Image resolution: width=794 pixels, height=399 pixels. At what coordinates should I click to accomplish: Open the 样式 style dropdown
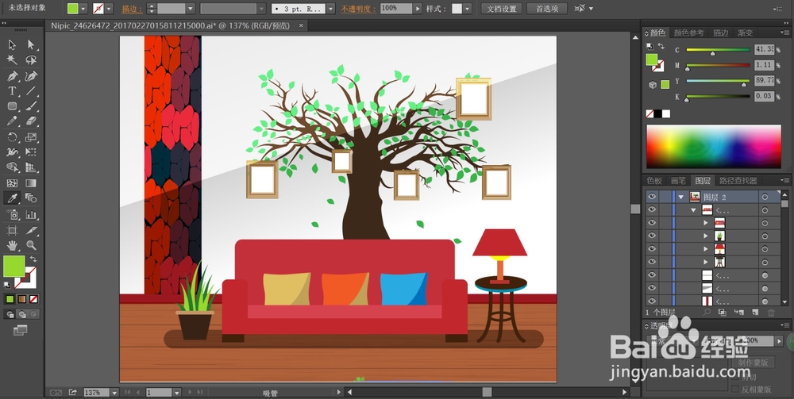pos(467,9)
